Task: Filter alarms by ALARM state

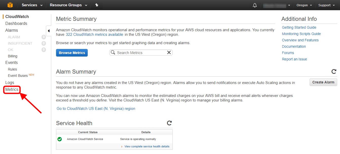Action: (14, 37)
